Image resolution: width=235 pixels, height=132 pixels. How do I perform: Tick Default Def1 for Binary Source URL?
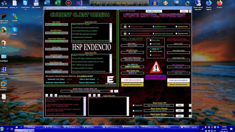coord(134,105)
